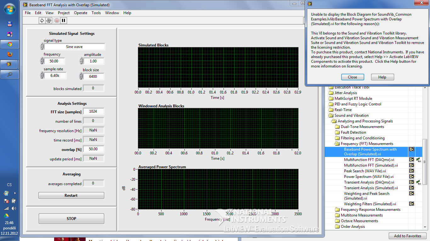This screenshot has height=241, width=430.
Task: Click LabVIEW icon in FFT window title bar
Action: 25,5
